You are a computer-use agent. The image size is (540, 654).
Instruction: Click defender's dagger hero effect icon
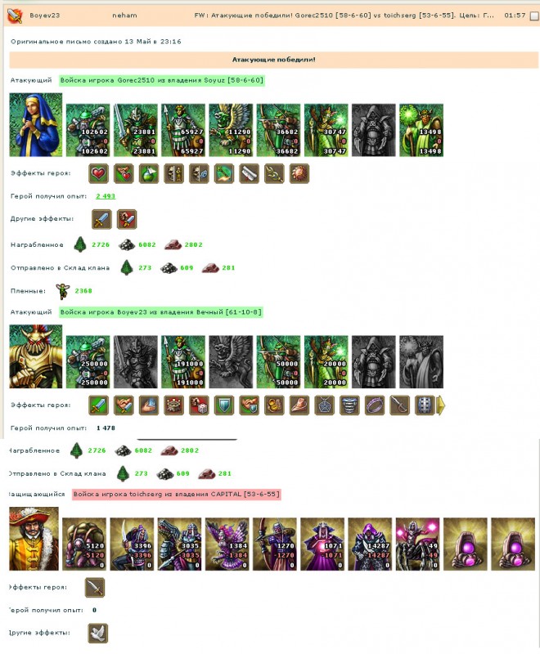tap(95, 588)
